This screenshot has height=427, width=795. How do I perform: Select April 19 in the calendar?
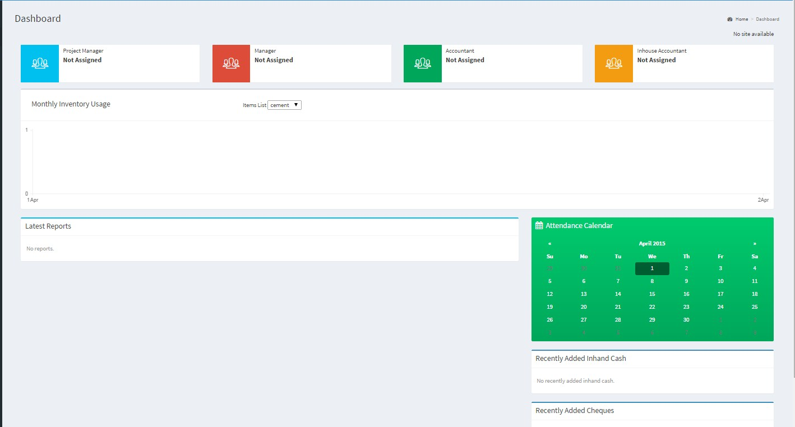pyautogui.click(x=549, y=307)
